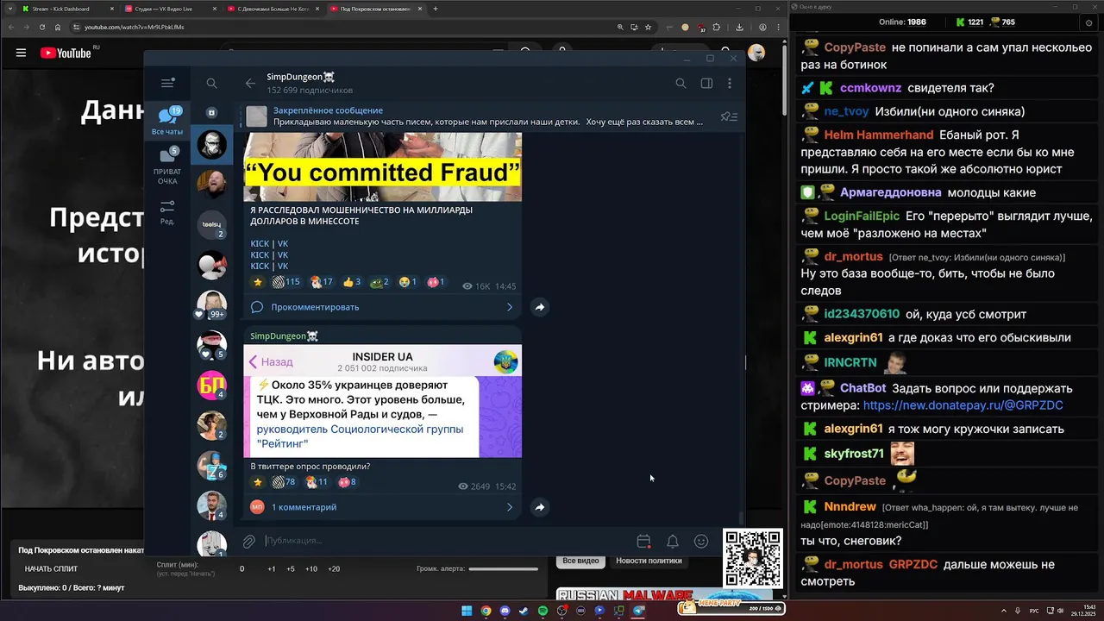Add +20 minutes to the split

334,568
